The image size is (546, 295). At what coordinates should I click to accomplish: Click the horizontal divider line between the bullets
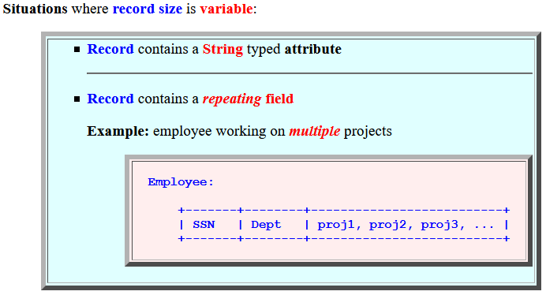coord(309,73)
